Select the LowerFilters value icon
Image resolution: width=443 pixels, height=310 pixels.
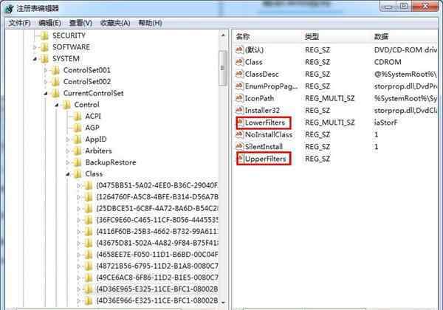(240, 123)
